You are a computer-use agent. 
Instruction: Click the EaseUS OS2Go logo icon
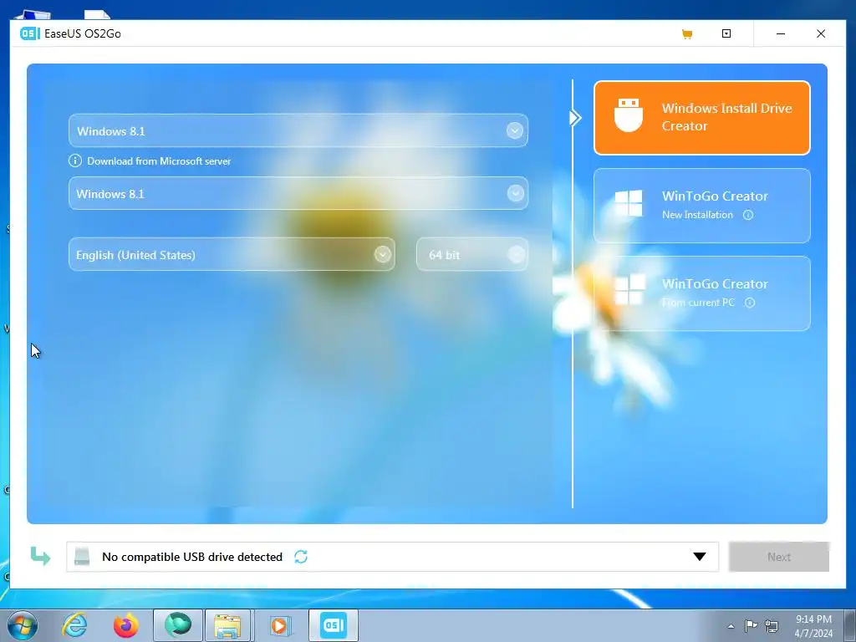[30, 33]
